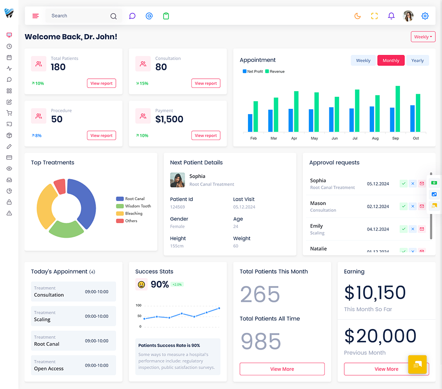
Task: Approve Mason's consultation request
Action: pos(404,206)
